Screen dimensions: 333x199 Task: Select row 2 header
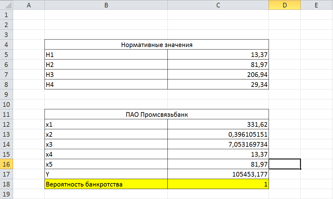[x=6, y=25]
